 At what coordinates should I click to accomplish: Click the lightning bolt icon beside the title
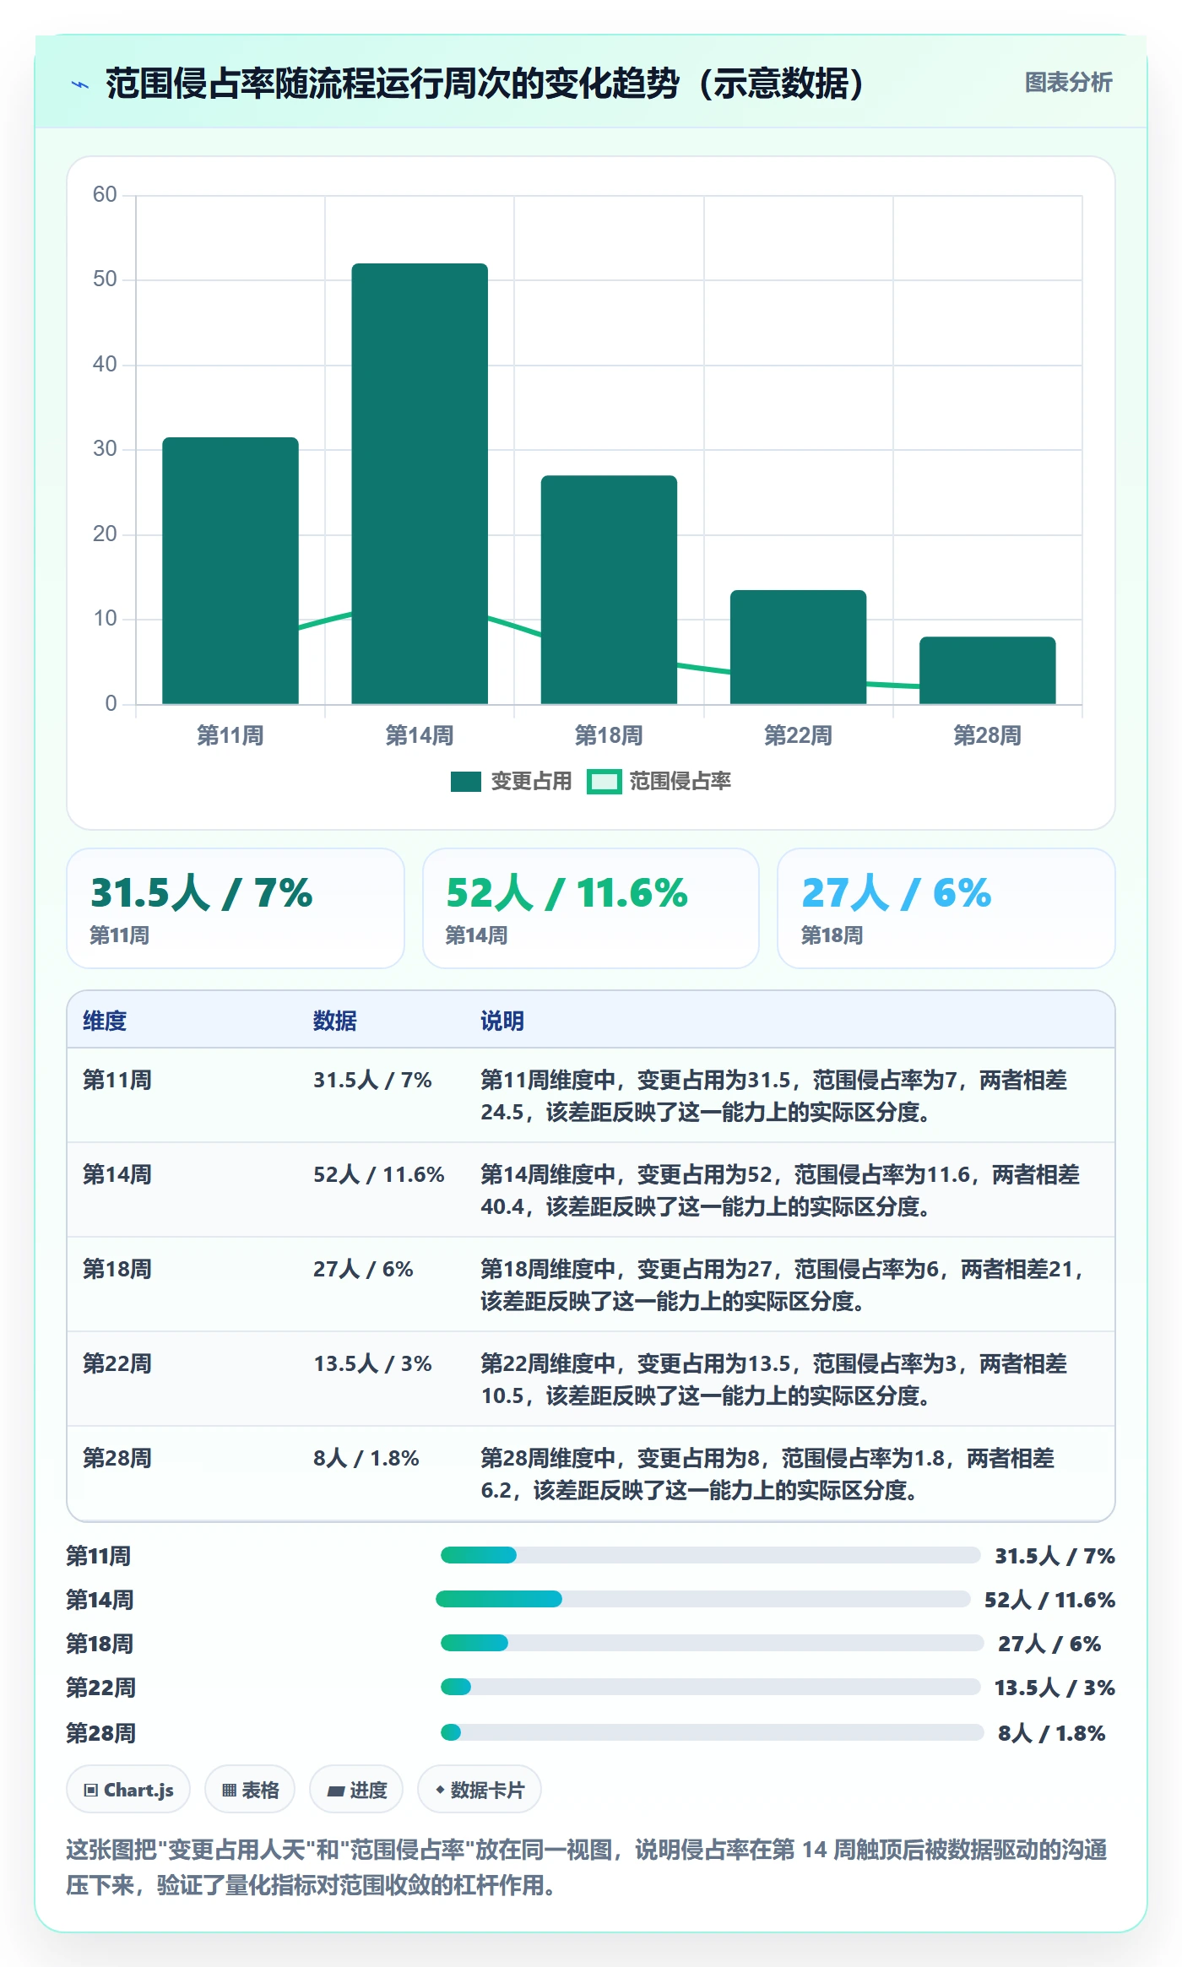[80, 84]
